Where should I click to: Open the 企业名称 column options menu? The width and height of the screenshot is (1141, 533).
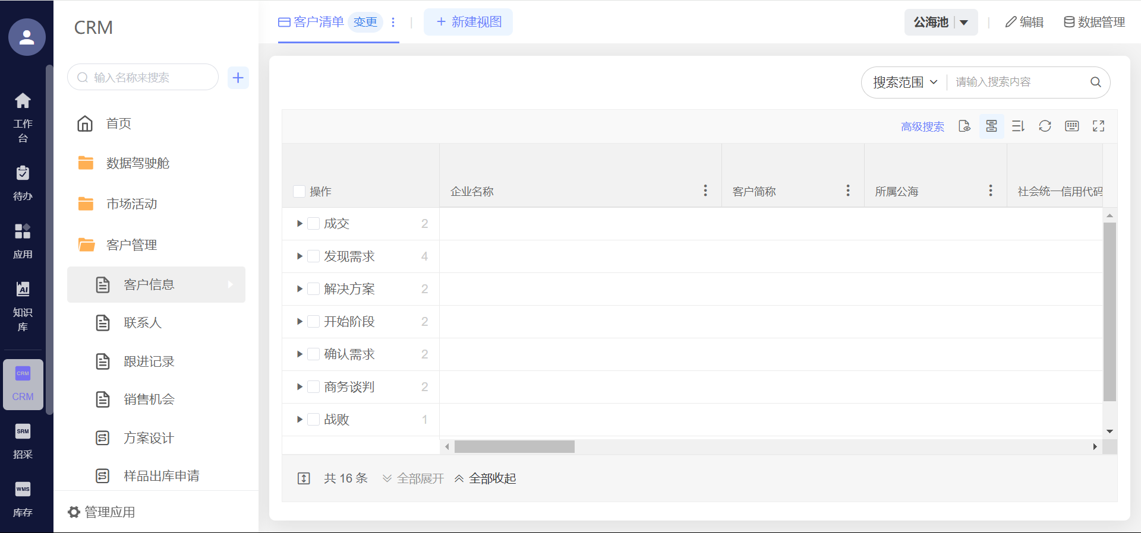click(x=705, y=191)
